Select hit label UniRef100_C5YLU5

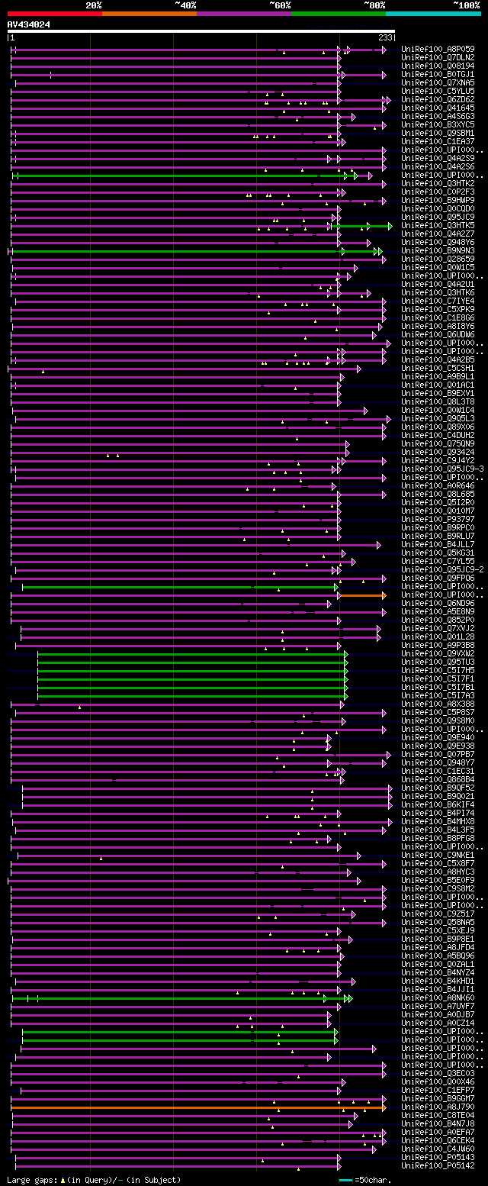click(x=438, y=91)
